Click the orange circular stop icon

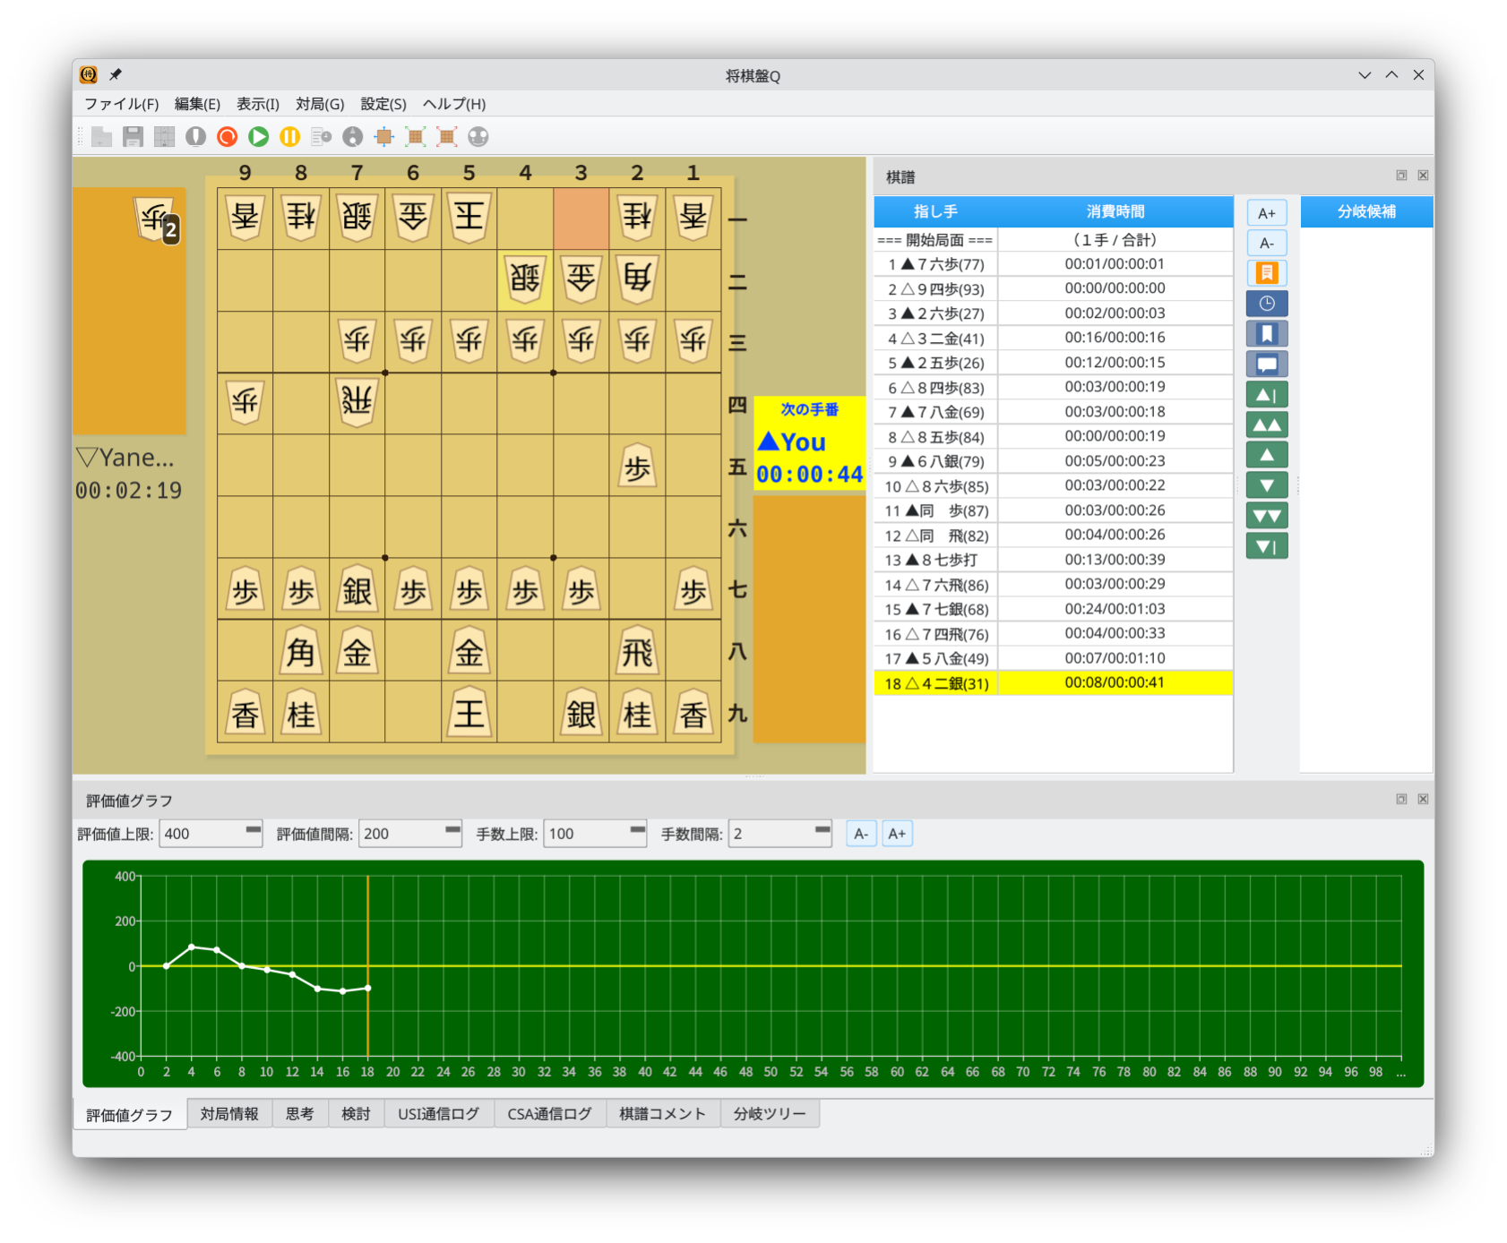228,136
